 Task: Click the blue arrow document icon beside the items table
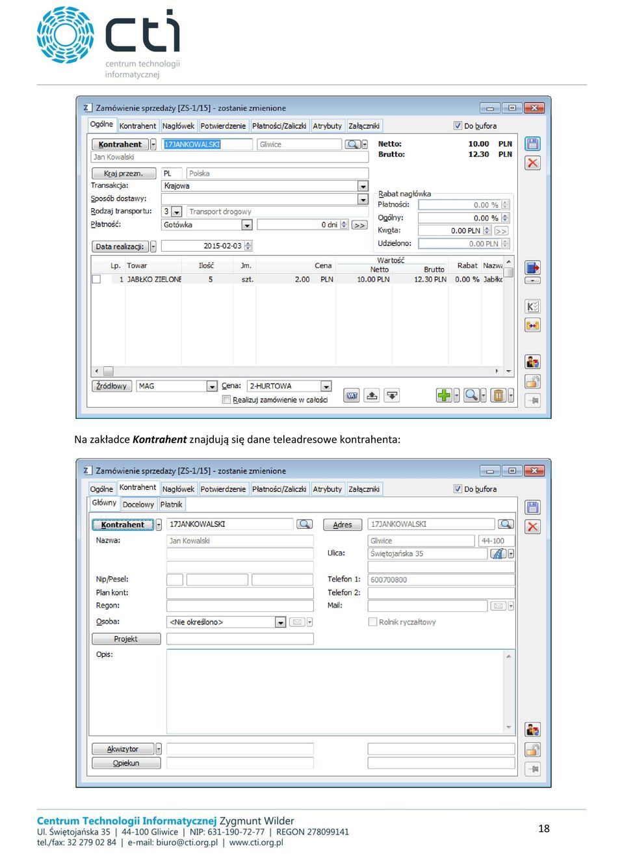point(532,267)
